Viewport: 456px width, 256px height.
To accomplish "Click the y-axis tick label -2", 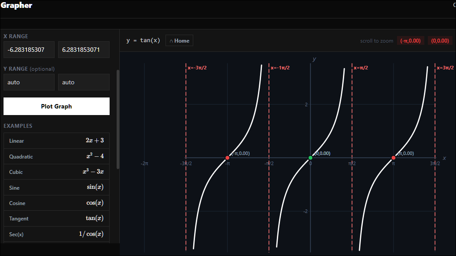I will pyautogui.click(x=305, y=211).
